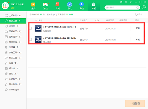This screenshot has height=109, width=148.
Task: Click the 刷新 refresh button
Action: (x=139, y=14)
